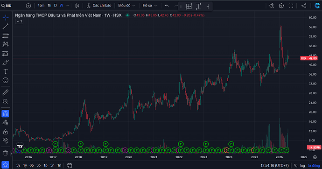Screen dimensions: 322x169
Task: Toggle lock all drawings
Action: point(6,132)
